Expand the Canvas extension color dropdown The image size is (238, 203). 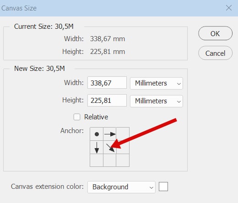pos(121,187)
